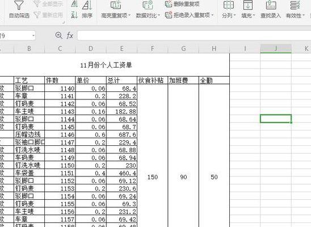Select column K header
The width and height of the screenshot is (311, 227).
301,49
